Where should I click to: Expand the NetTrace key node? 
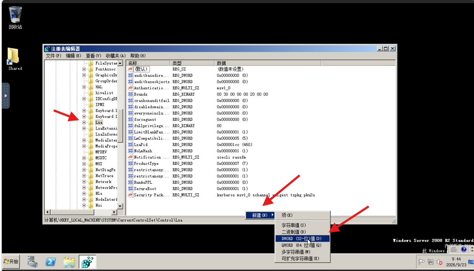(84, 176)
